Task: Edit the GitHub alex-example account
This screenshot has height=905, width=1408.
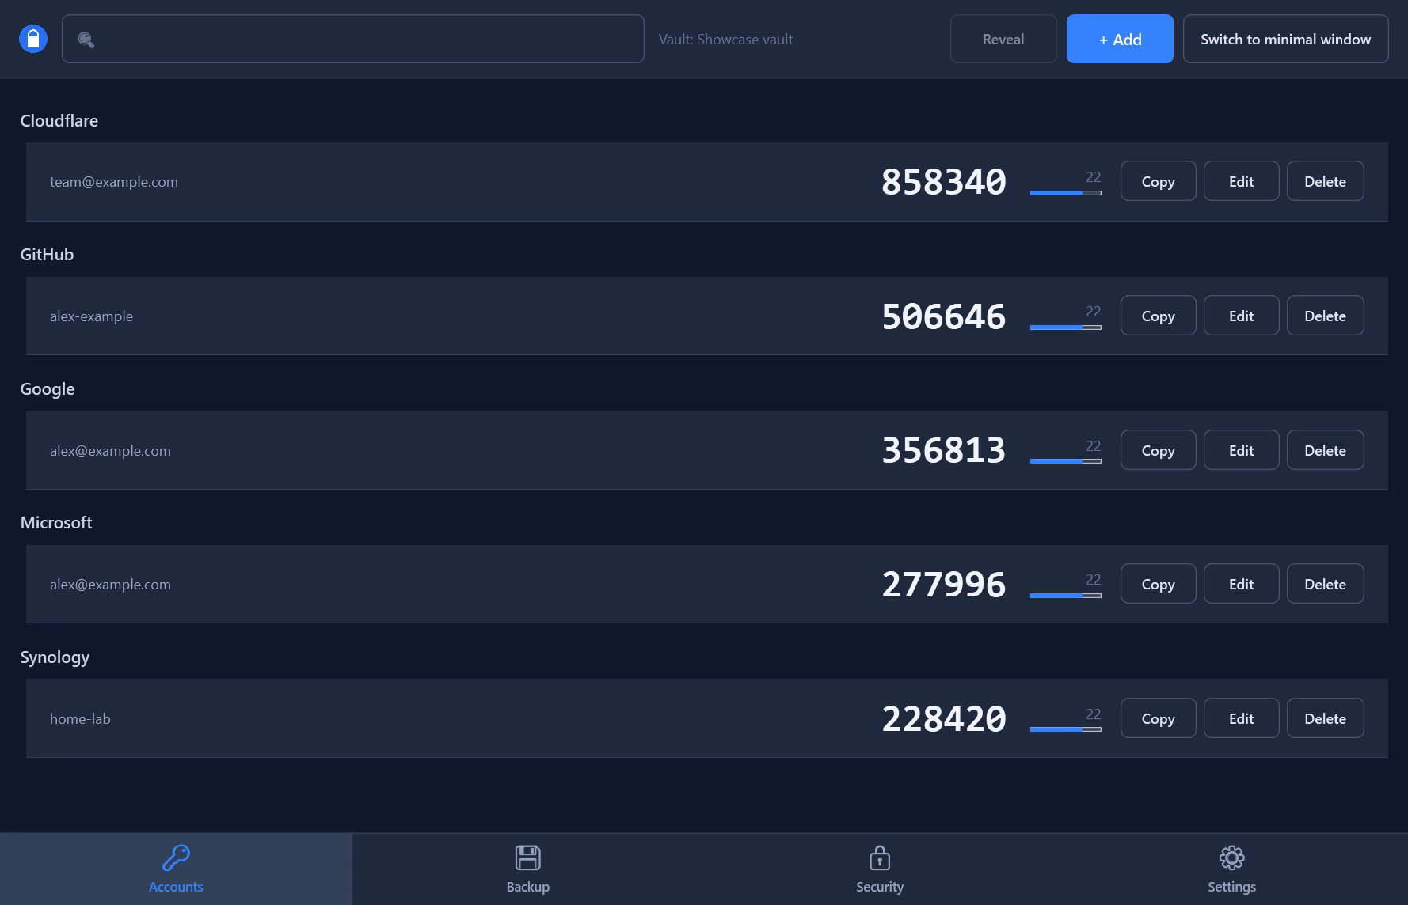Action: click(x=1241, y=316)
